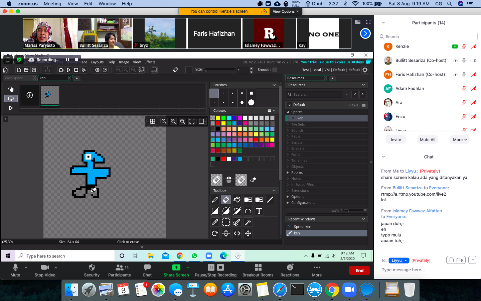Select the Colour Picker eyedropper tool
This screenshot has height=301, width=481.
pos(215,222)
